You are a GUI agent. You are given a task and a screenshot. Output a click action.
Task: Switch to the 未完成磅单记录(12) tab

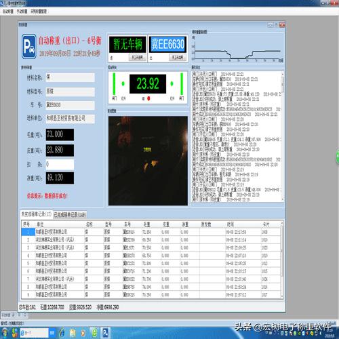click(x=37, y=214)
